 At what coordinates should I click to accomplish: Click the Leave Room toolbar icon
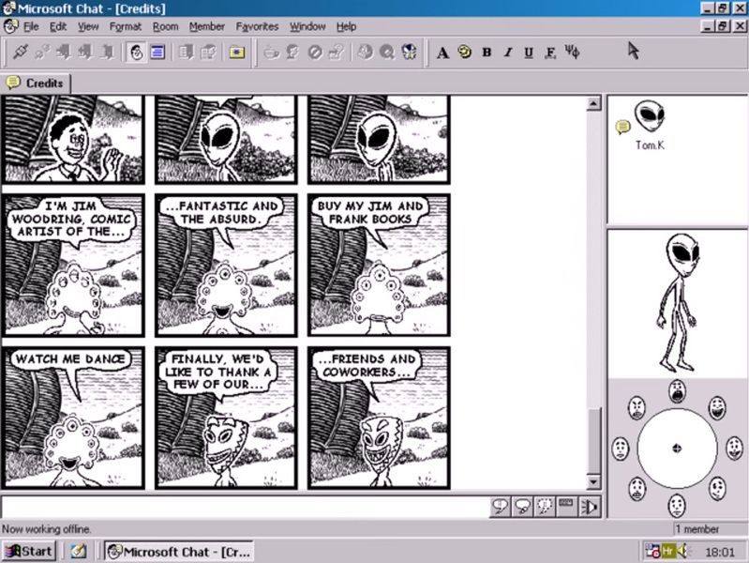coord(85,52)
